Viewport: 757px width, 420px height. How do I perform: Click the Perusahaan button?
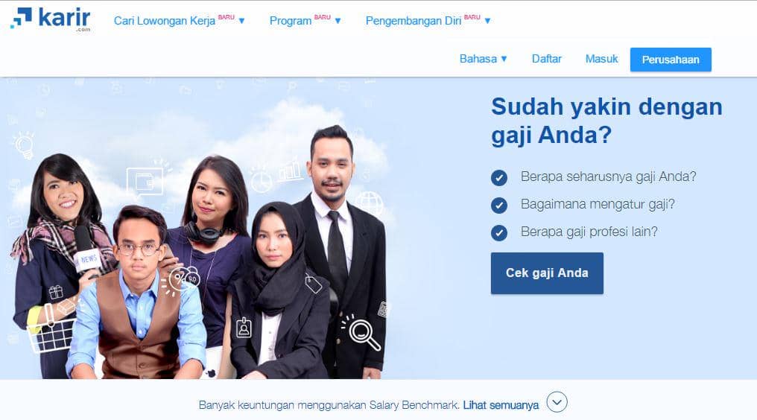pyautogui.click(x=671, y=60)
